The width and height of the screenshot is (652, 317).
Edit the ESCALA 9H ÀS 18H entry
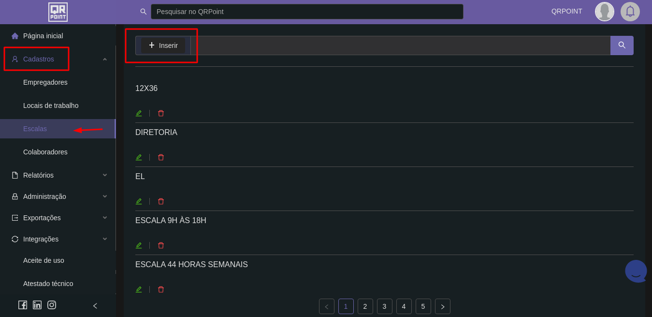pyautogui.click(x=139, y=245)
